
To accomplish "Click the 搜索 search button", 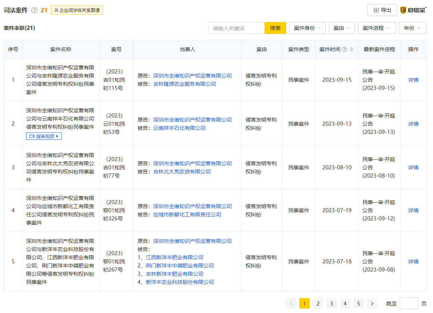I will point(275,28).
